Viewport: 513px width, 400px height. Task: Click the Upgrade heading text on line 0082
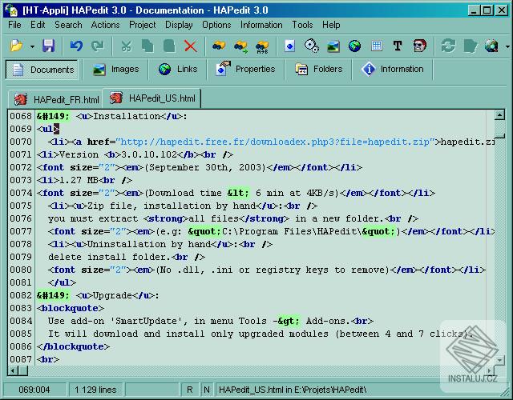(x=112, y=295)
